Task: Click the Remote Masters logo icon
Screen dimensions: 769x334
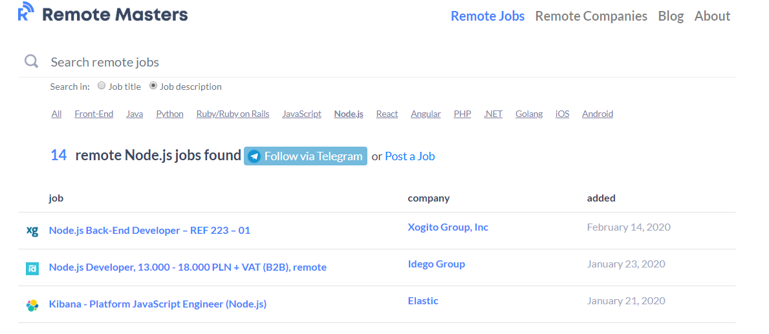Action: 26,12
